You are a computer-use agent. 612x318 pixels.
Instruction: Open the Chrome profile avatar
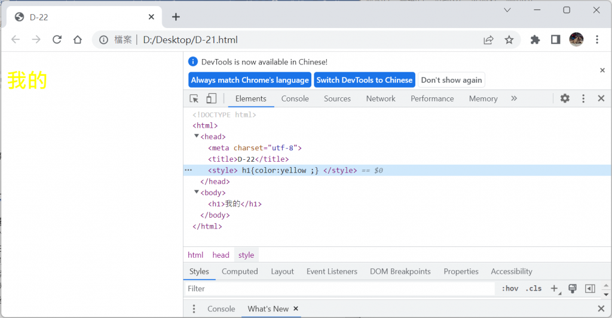[x=576, y=39]
